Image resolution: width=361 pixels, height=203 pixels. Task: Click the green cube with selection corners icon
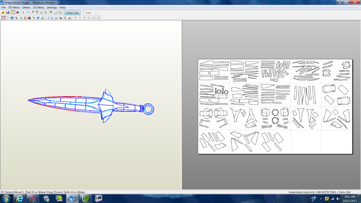(x=50, y=12)
